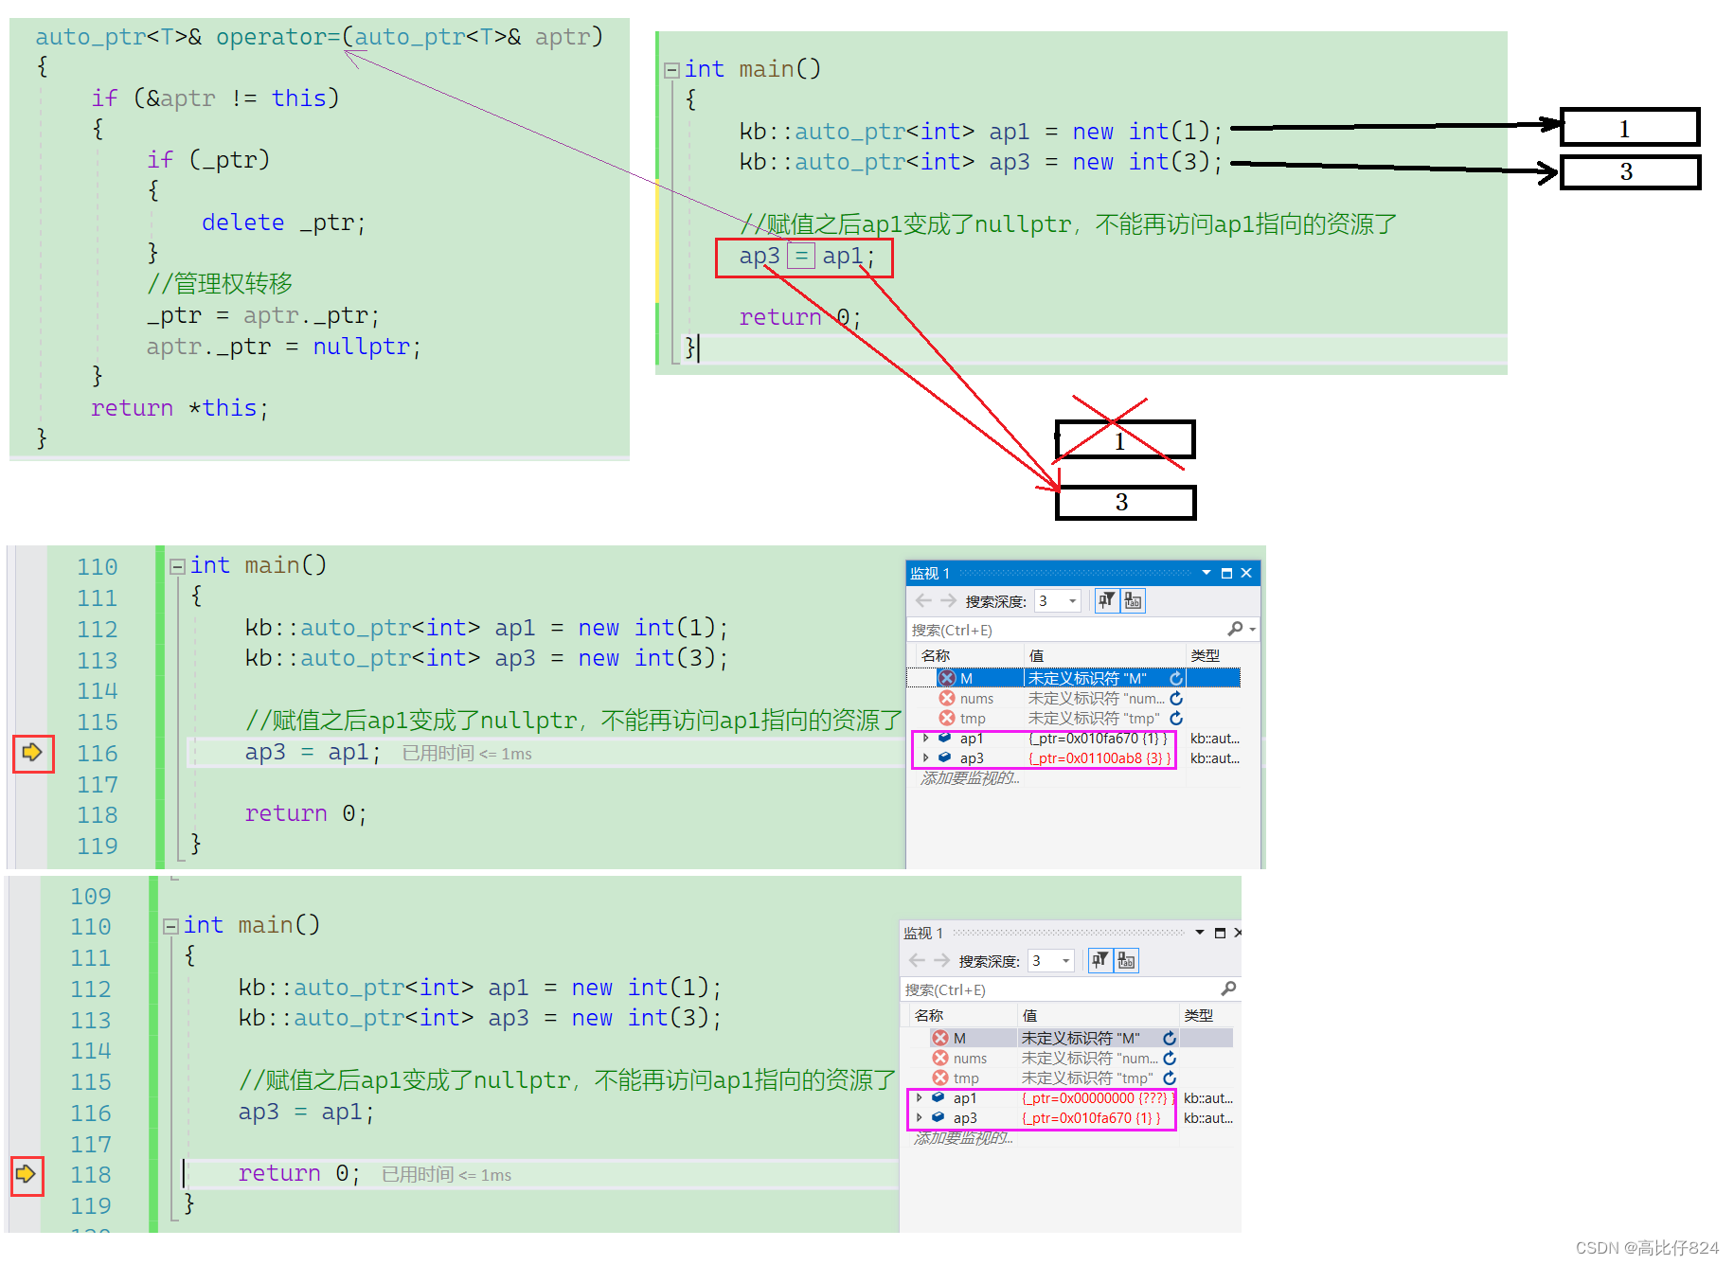1734x1265 pixels.
Task: Click add-watch row in blue-titled Watch panel
Action: tap(971, 778)
